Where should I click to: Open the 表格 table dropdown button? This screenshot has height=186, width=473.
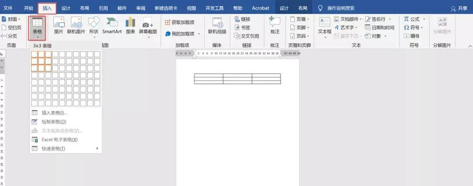(37, 28)
